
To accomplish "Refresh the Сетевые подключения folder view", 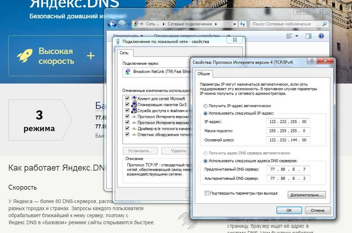I will tap(243, 24).
